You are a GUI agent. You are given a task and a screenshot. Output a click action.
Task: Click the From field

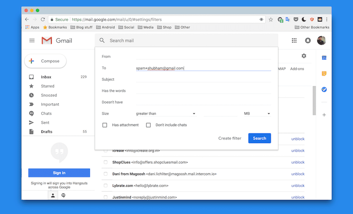click(x=203, y=56)
